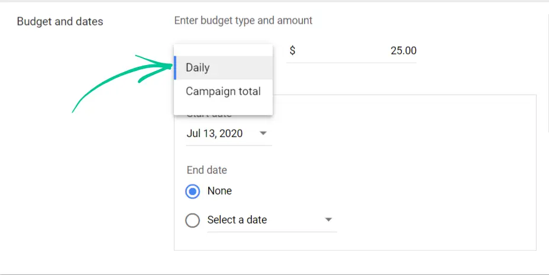
Task: Click the arrow next to Select a date
Action: click(x=328, y=220)
